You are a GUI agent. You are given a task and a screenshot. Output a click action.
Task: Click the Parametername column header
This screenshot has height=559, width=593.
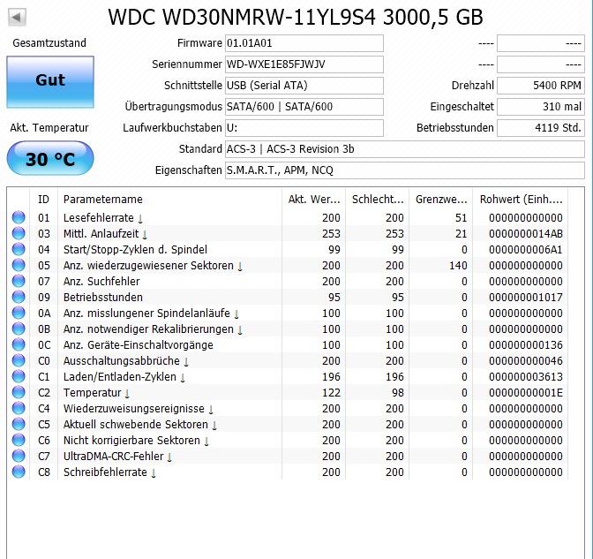click(169, 199)
